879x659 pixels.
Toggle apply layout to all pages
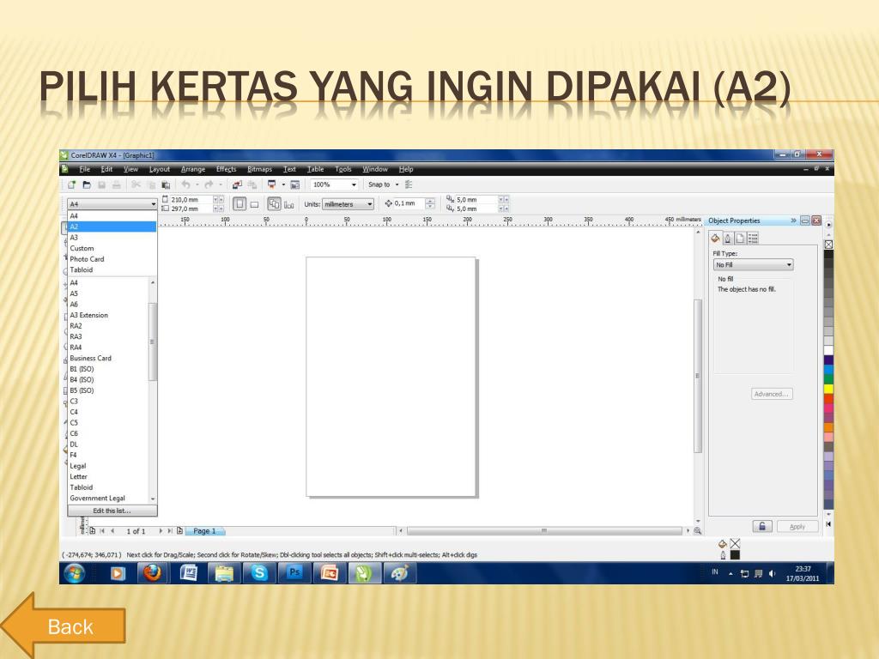[274, 204]
